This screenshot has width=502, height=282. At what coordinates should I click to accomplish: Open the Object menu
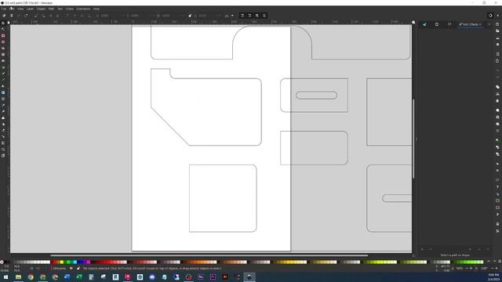coord(41,9)
